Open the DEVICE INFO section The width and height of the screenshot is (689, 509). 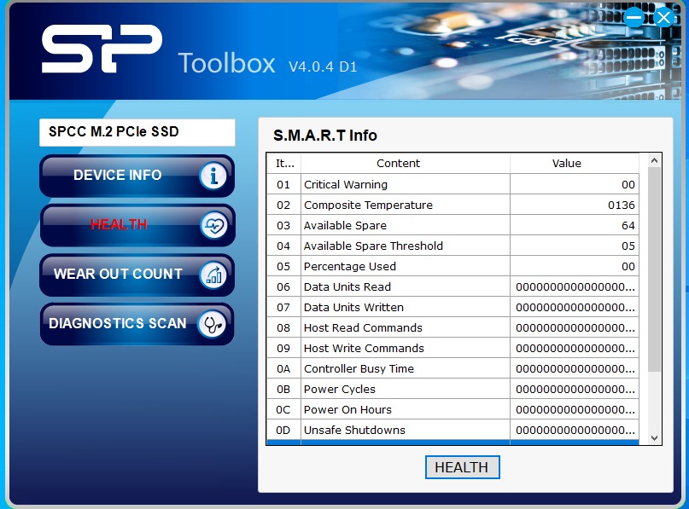pos(137,176)
